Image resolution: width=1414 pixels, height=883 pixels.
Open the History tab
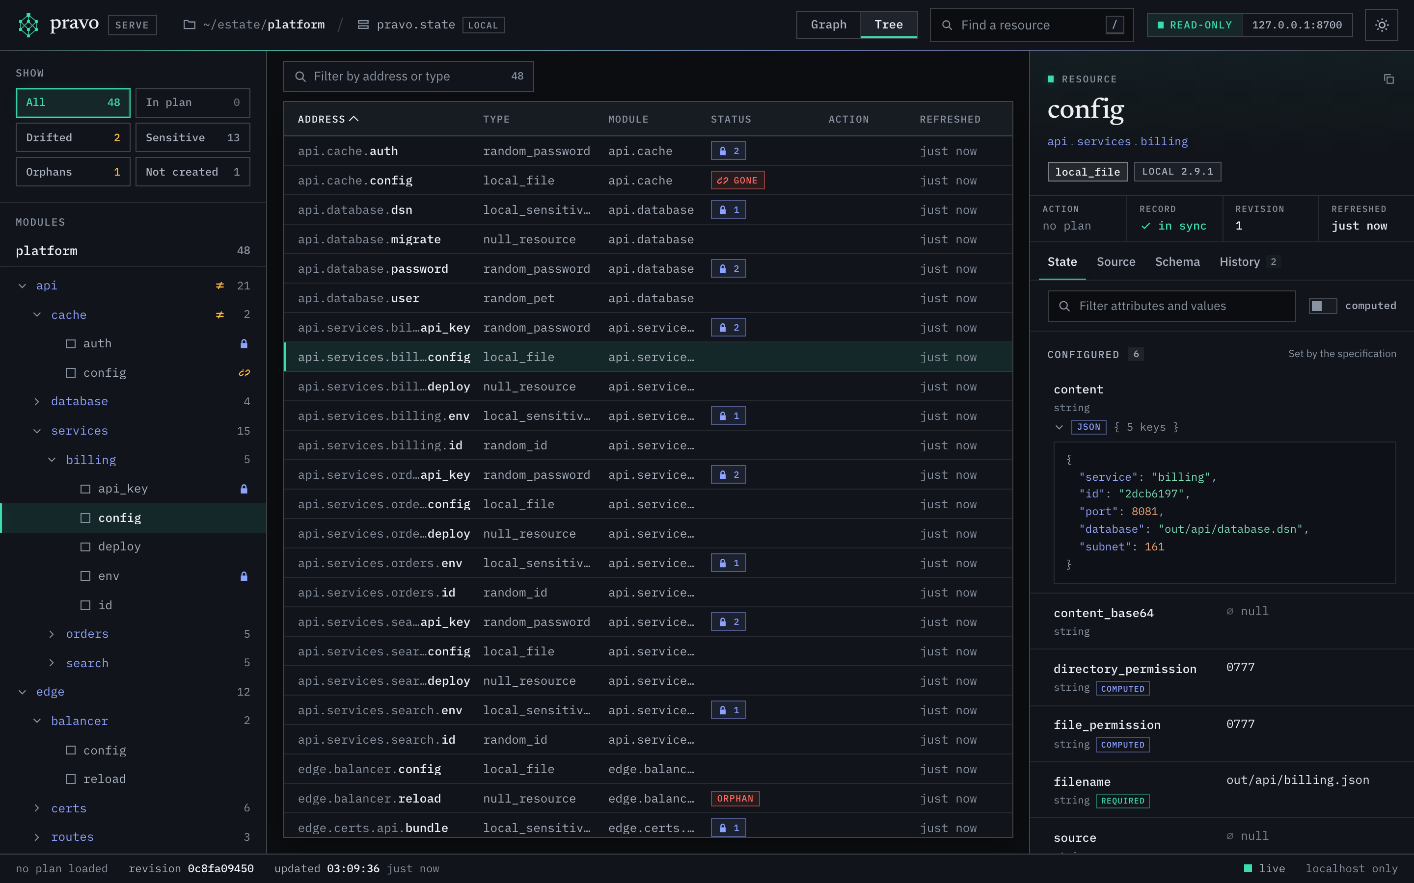[1250, 261]
